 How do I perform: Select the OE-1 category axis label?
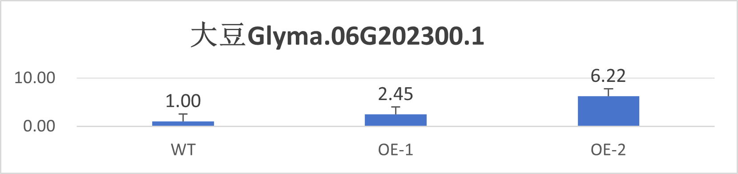point(395,150)
